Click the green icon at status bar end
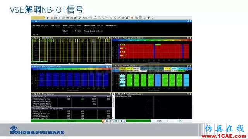 pyautogui.click(x=181, y=121)
